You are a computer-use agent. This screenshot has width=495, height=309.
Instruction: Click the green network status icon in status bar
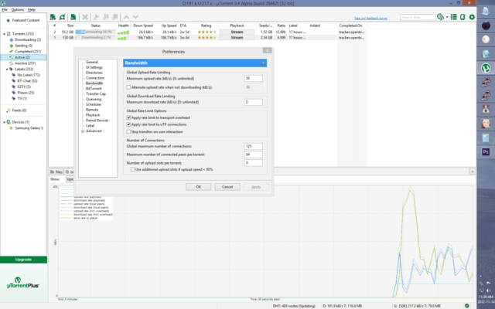(x=466, y=306)
